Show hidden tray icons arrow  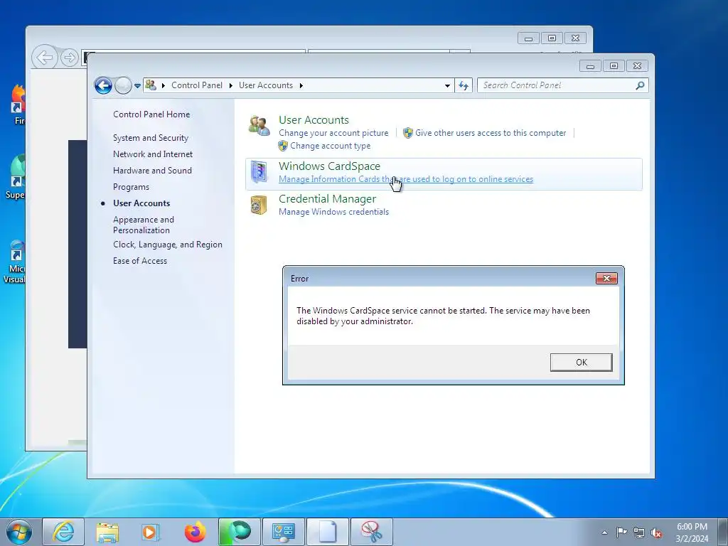coord(604,532)
